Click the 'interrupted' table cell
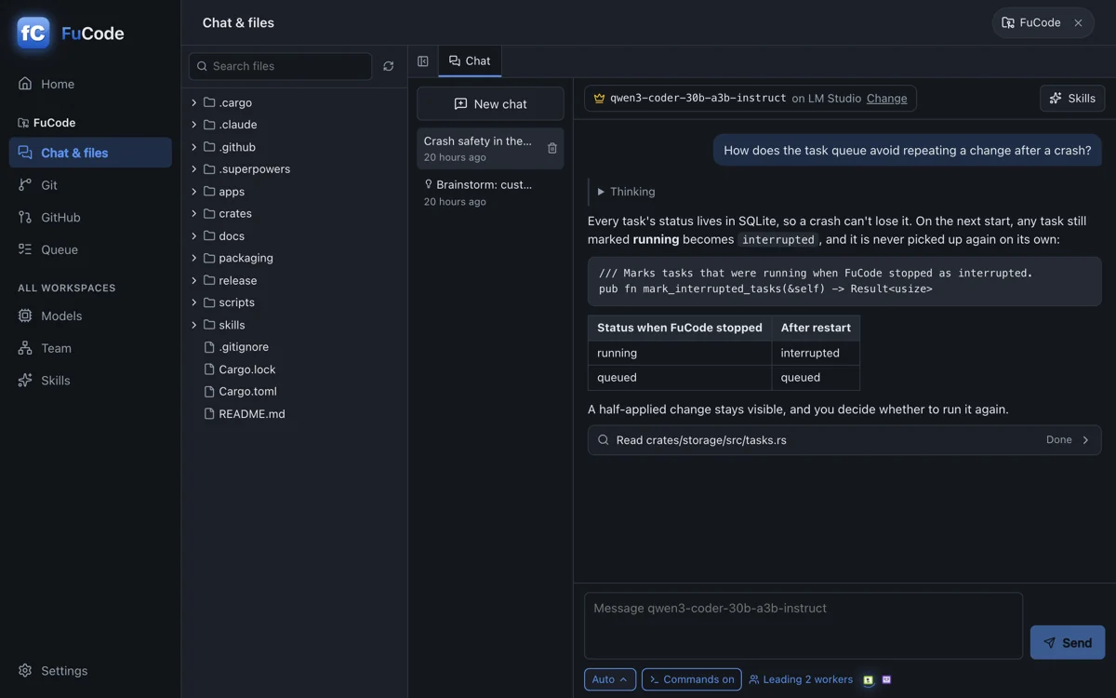The width and height of the screenshot is (1116, 698). point(816,354)
